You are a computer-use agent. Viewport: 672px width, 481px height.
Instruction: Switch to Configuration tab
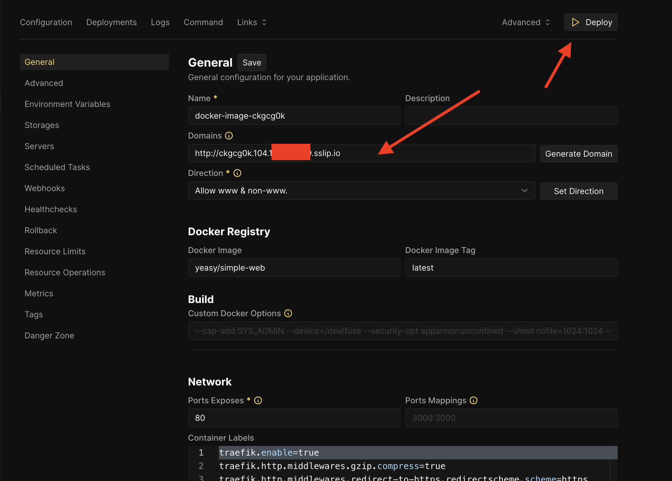pyautogui.click(x=46, y=22)
